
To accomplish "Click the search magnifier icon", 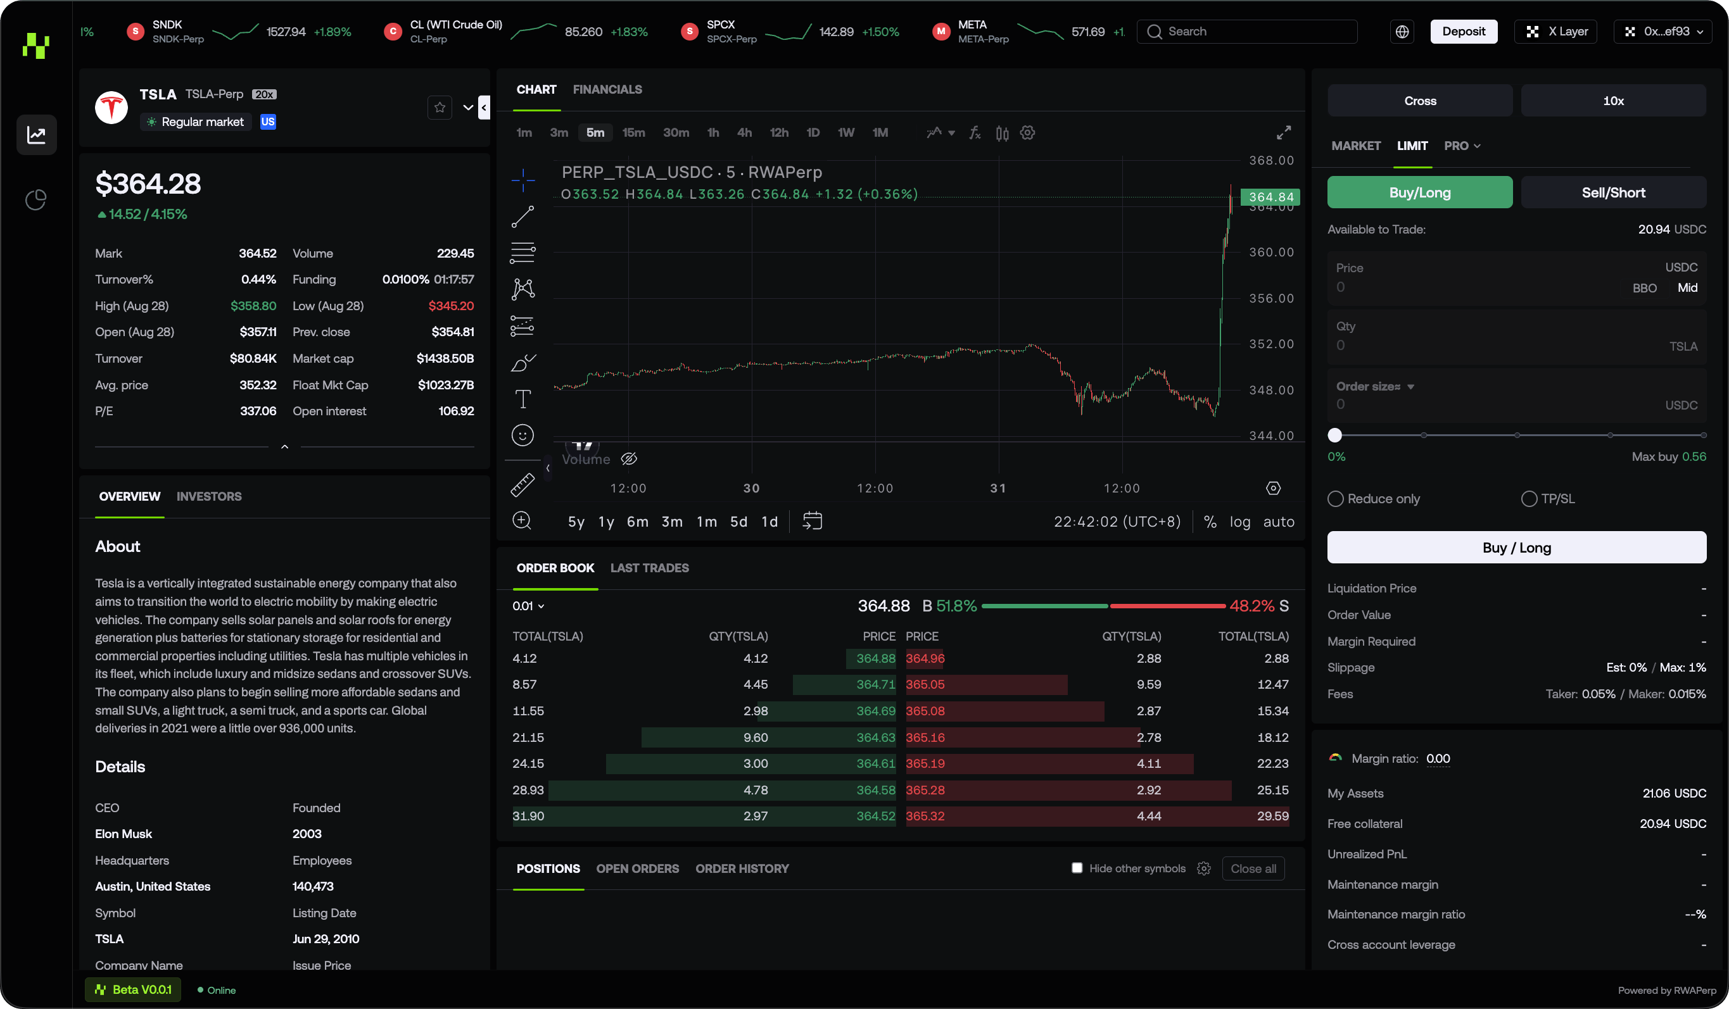I will click(x=1155, y=32).
